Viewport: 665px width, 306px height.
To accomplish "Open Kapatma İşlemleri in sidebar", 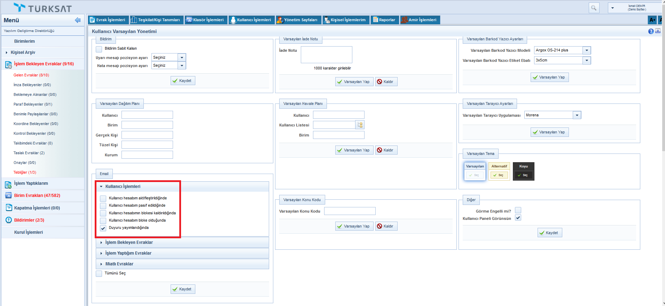I will click(37, 208).
